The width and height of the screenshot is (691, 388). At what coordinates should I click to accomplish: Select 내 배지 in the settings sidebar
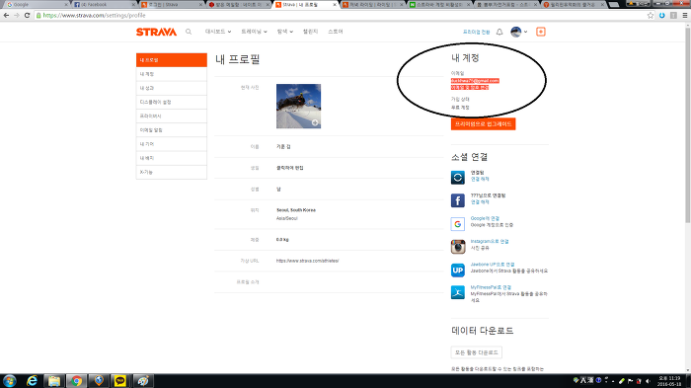pos(172,158)
